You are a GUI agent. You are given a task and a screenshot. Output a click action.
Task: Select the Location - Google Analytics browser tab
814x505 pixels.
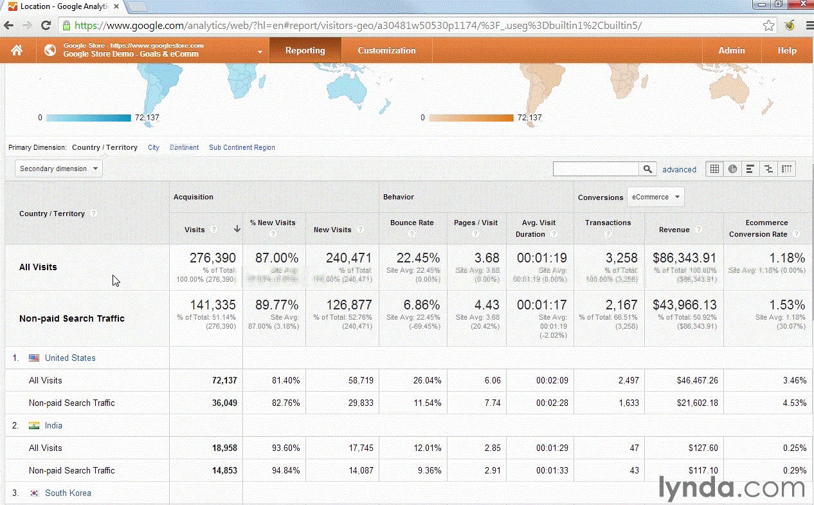click(63, 6)
